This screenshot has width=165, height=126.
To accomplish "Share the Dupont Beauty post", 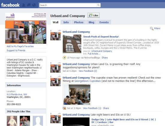I will coord(105,58).
